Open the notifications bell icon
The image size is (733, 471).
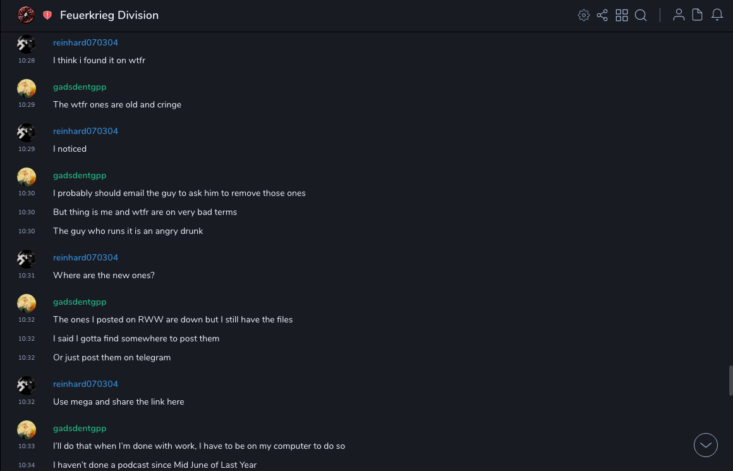point(717,15)
